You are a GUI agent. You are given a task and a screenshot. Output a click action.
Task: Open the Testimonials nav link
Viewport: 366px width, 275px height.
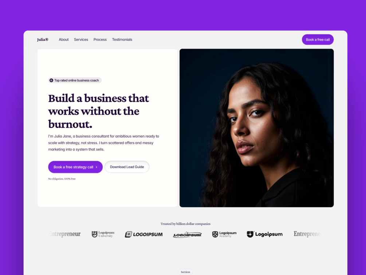point(122,39)
